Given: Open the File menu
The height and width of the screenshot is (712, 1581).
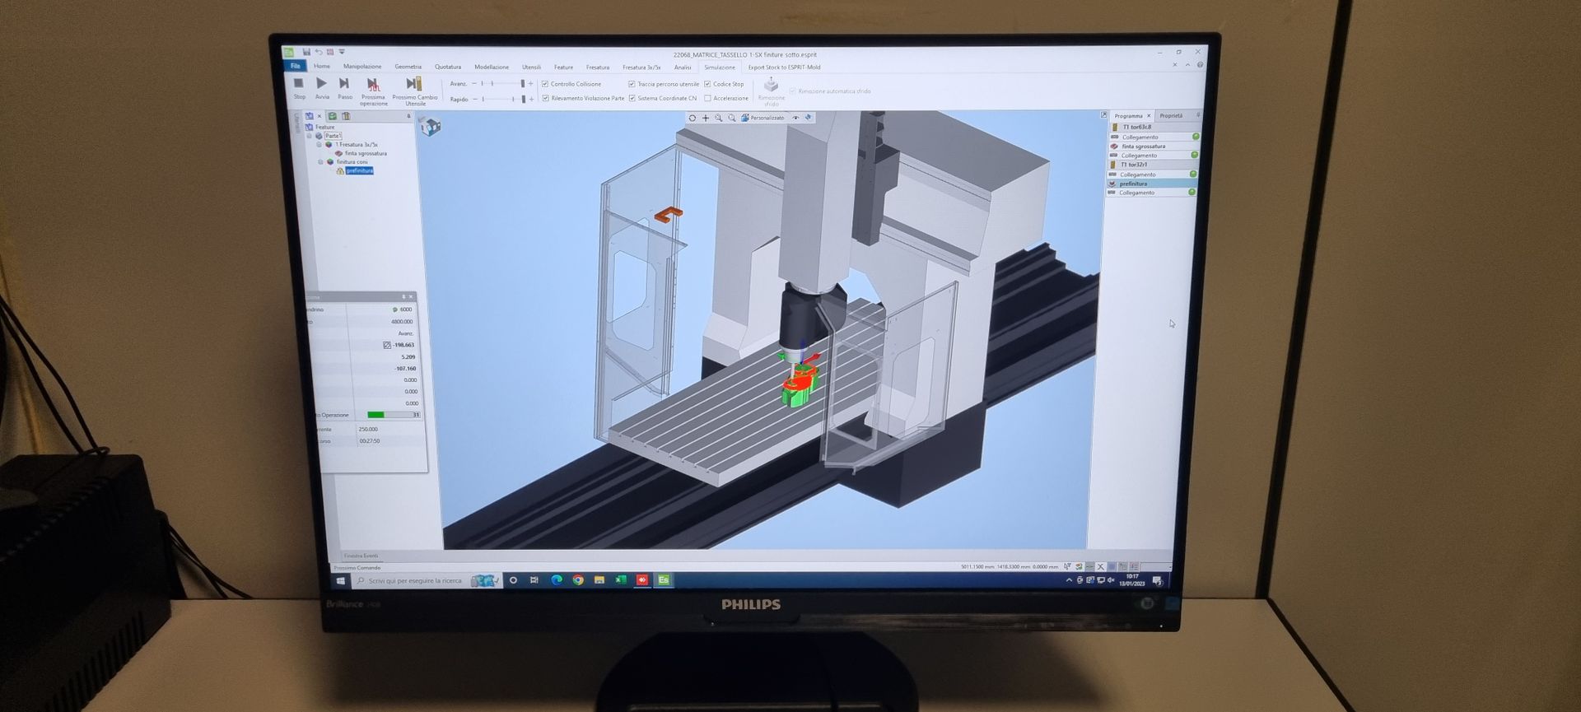Looking at the screenshot, I should click(x=295, y=66).
